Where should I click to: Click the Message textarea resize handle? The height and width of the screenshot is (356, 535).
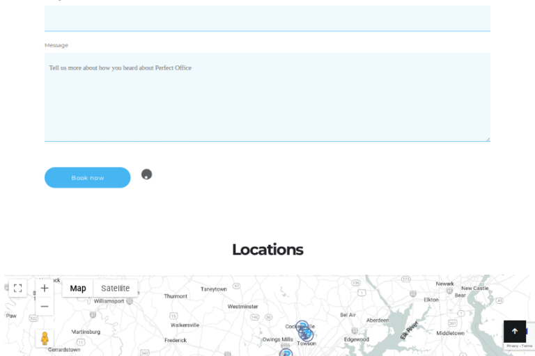(x=488, y=139)
